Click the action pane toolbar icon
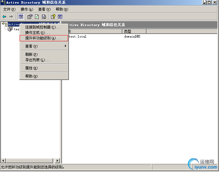The height and width of the screenshot is (172, 219). 60,17
